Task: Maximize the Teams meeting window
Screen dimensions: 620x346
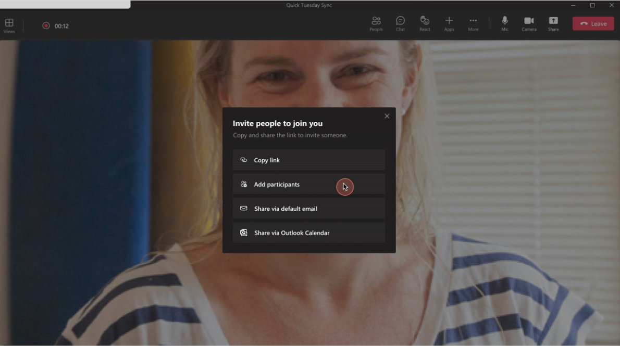Action: pyautogui.click(x=592, y=5)
